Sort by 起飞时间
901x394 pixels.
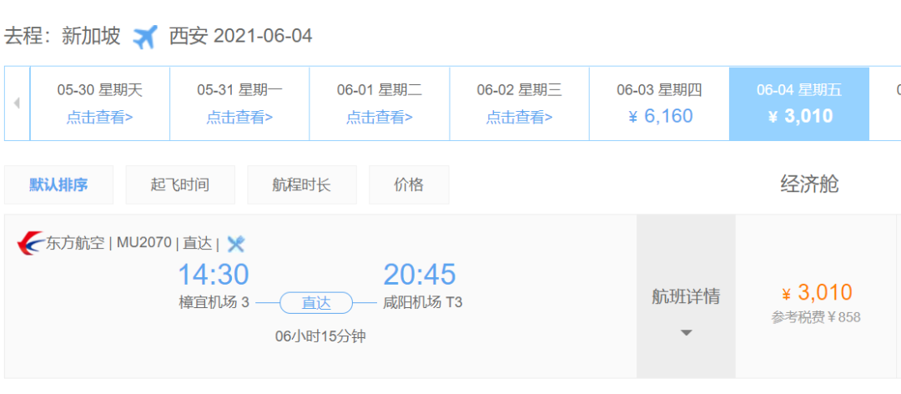(180, 184)
